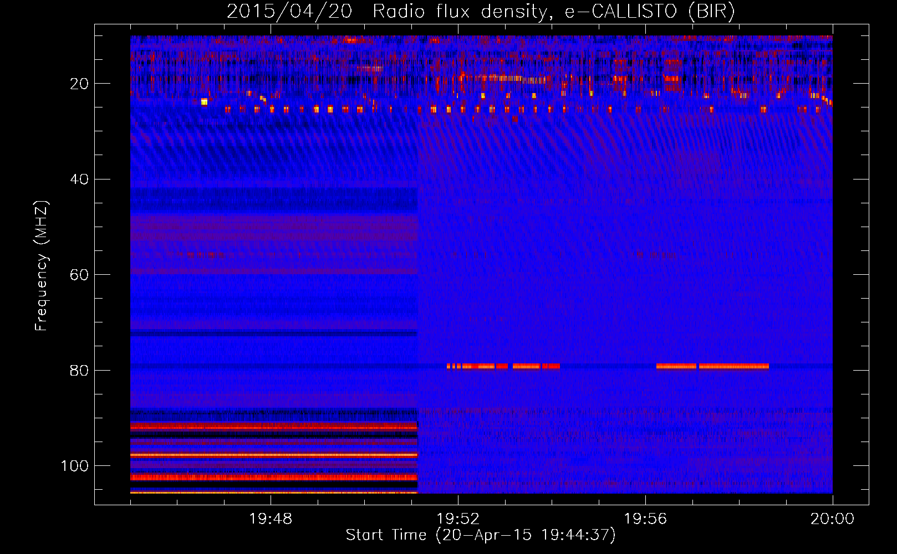
Task: Click the plot title "Radio flux density, e-CALLISTO (BIR)"
Action: (x=554, y=12)
